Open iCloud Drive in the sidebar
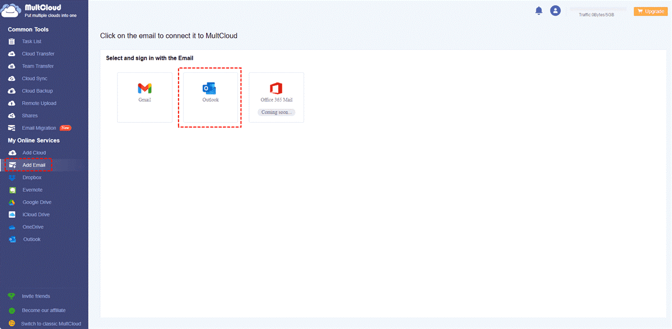The width and height of the screenshot is (672, 329). 36,215
